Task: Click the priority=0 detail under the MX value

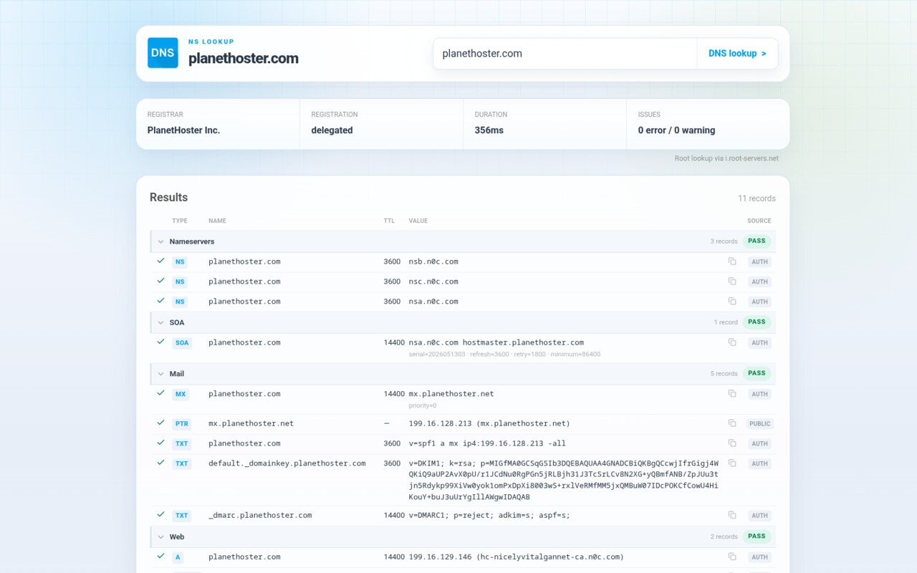Action: tap(423, 405)
